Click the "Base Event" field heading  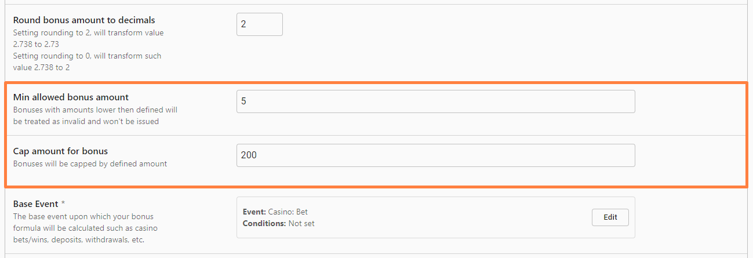pyautogui.click(x=36, y=204)
